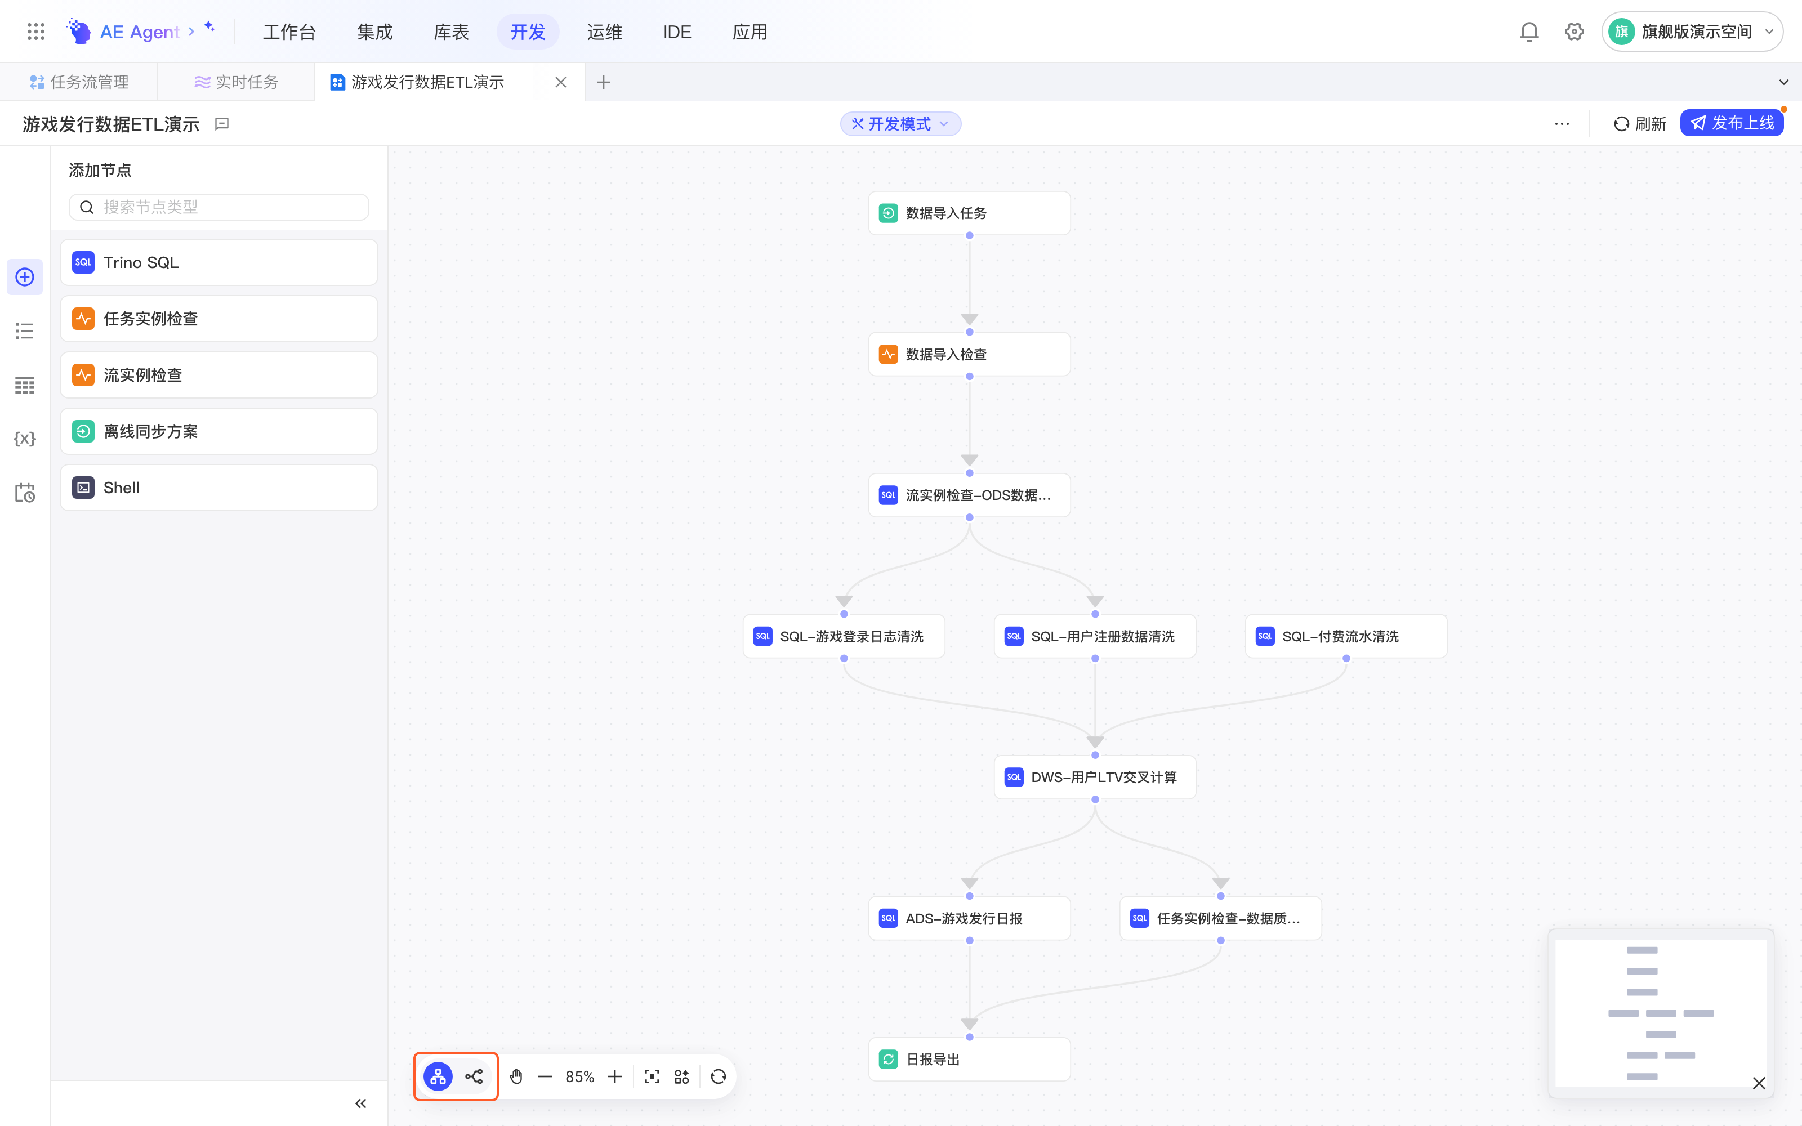Screen dimensions: 1802x1126
Task: Open the 工作台 menu
Action: tap(289, 32)
